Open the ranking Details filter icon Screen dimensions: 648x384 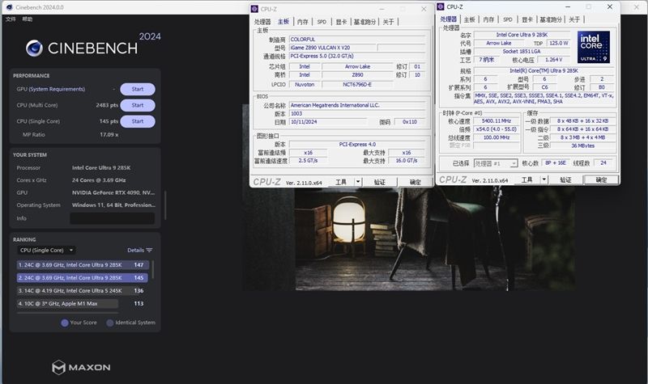(x=149, y=250)
